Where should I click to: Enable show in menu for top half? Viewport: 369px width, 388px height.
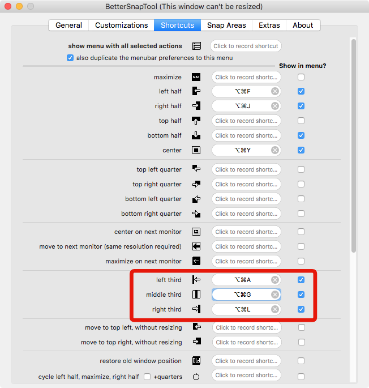pyautogui.click(x=301, y=121)
